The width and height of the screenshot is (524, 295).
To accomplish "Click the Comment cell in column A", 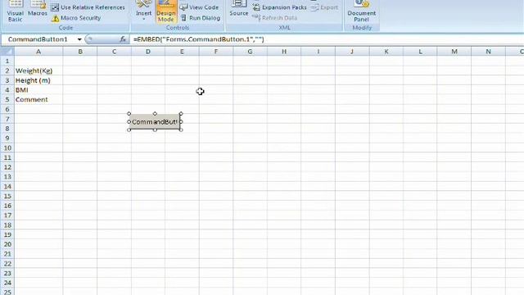I will [38, 100].
